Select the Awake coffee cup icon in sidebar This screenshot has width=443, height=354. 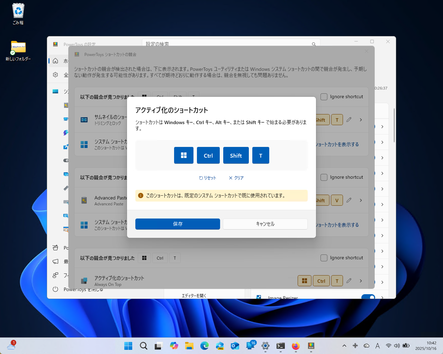click(66, 119)
